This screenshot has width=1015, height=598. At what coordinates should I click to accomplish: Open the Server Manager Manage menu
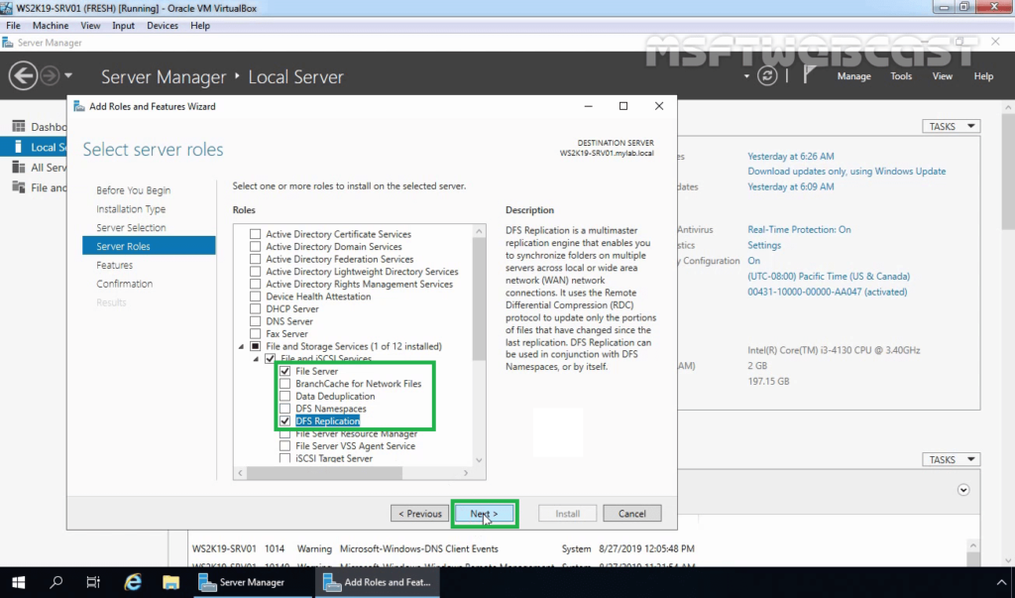(853, 75)
